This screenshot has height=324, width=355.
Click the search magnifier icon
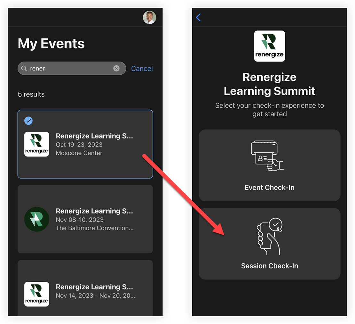point(24,68)
